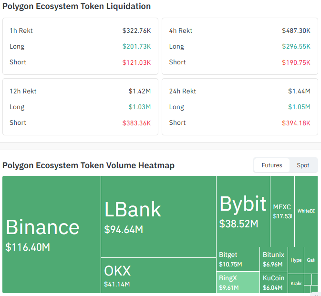Click the 4h Rekt total $487.30K
Image resolution: width=321 pixels, height=296 pixels.
pyautogui.click(x=296, y=31)
